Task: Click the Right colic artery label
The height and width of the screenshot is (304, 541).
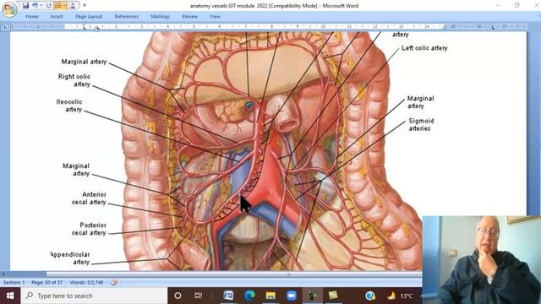Action: tap(74, 80)
